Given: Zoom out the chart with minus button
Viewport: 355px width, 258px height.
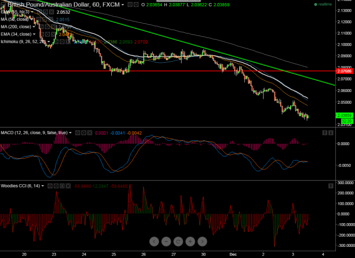Looking at the screenshot, I should (x=166, y=242).
